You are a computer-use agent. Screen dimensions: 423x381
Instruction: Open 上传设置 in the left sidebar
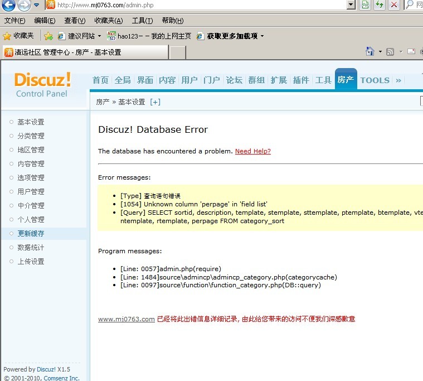[x=31, y=262]
